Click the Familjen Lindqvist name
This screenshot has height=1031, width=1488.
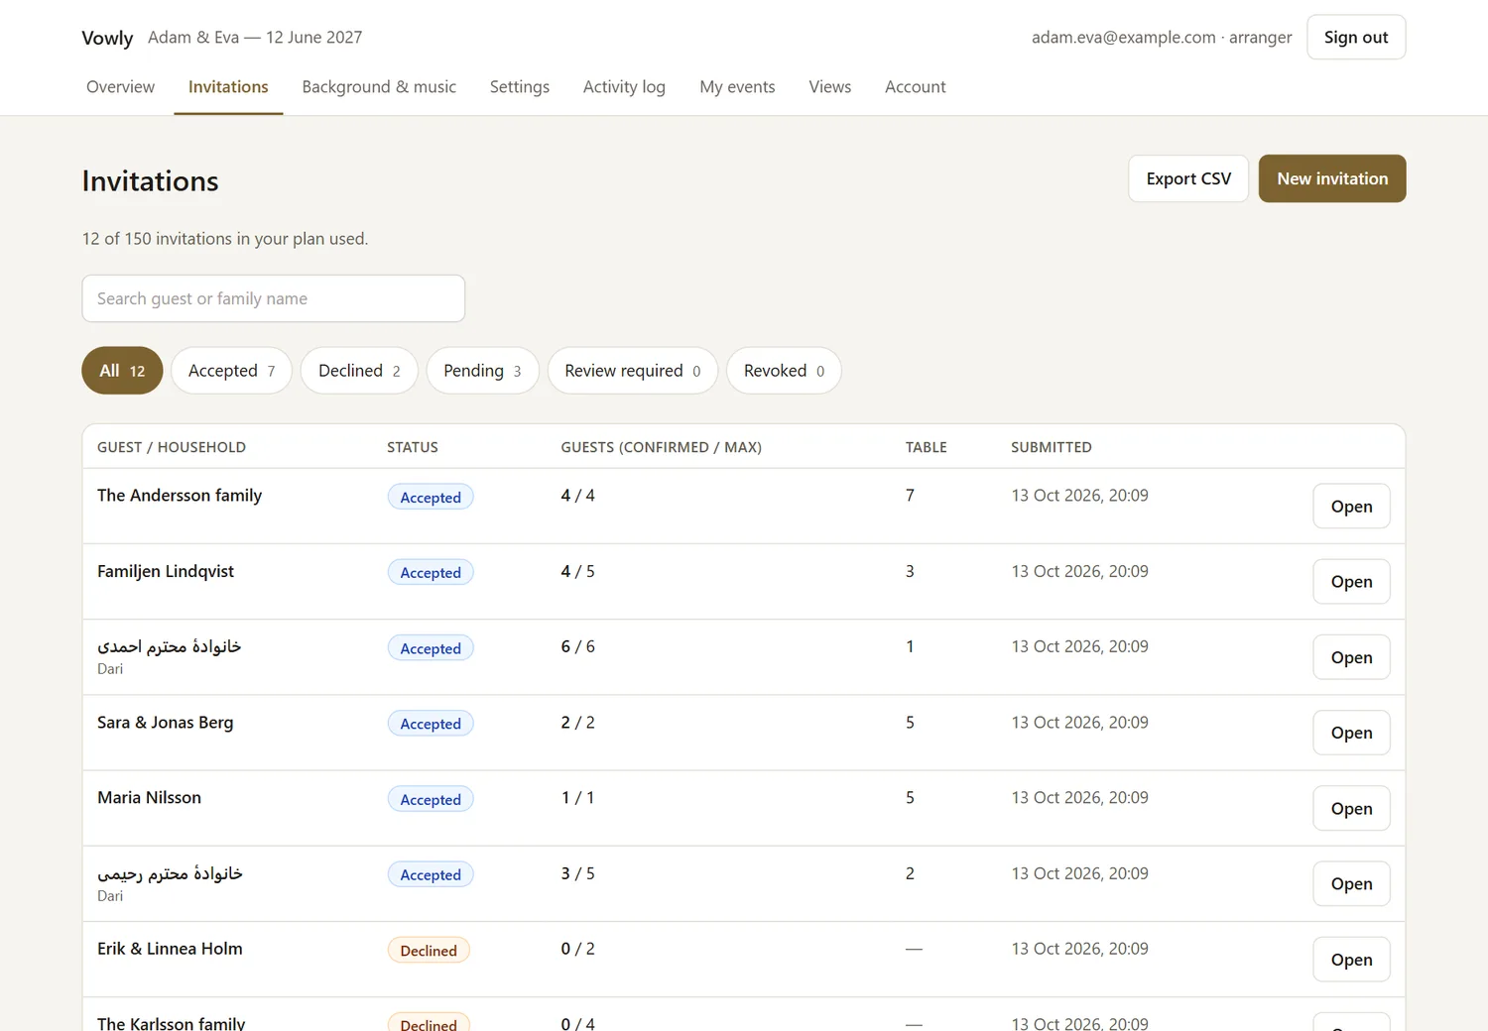[166, 571]
